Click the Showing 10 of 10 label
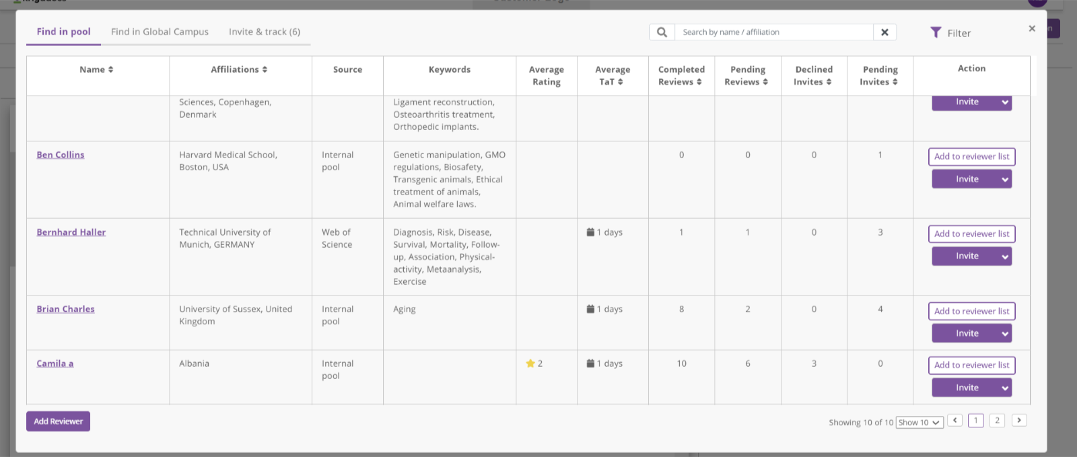1077x457 pixels. (x=861, y=423)
